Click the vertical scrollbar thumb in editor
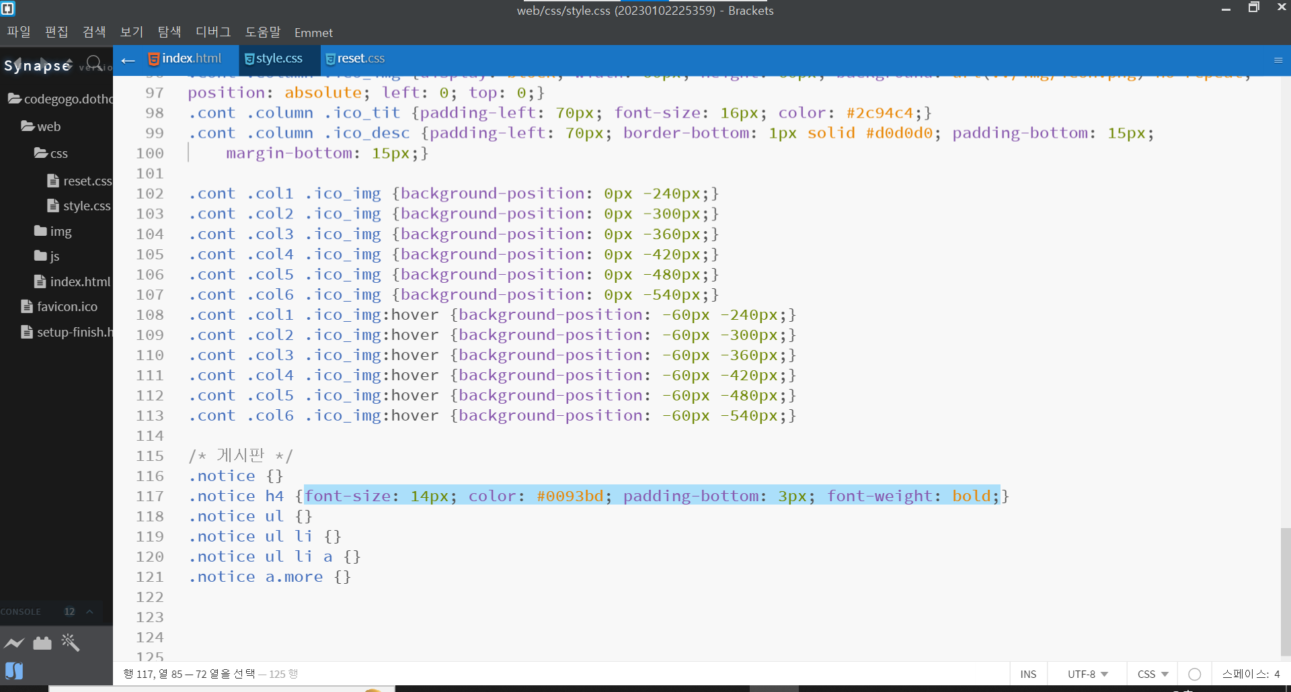 [x=1286, y=591]
